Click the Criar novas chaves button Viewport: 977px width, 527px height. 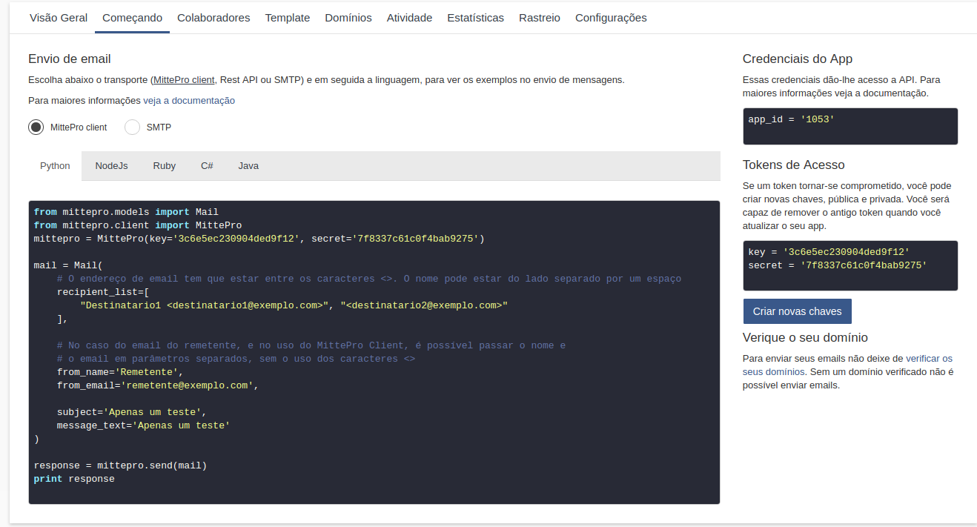point(797,311)
